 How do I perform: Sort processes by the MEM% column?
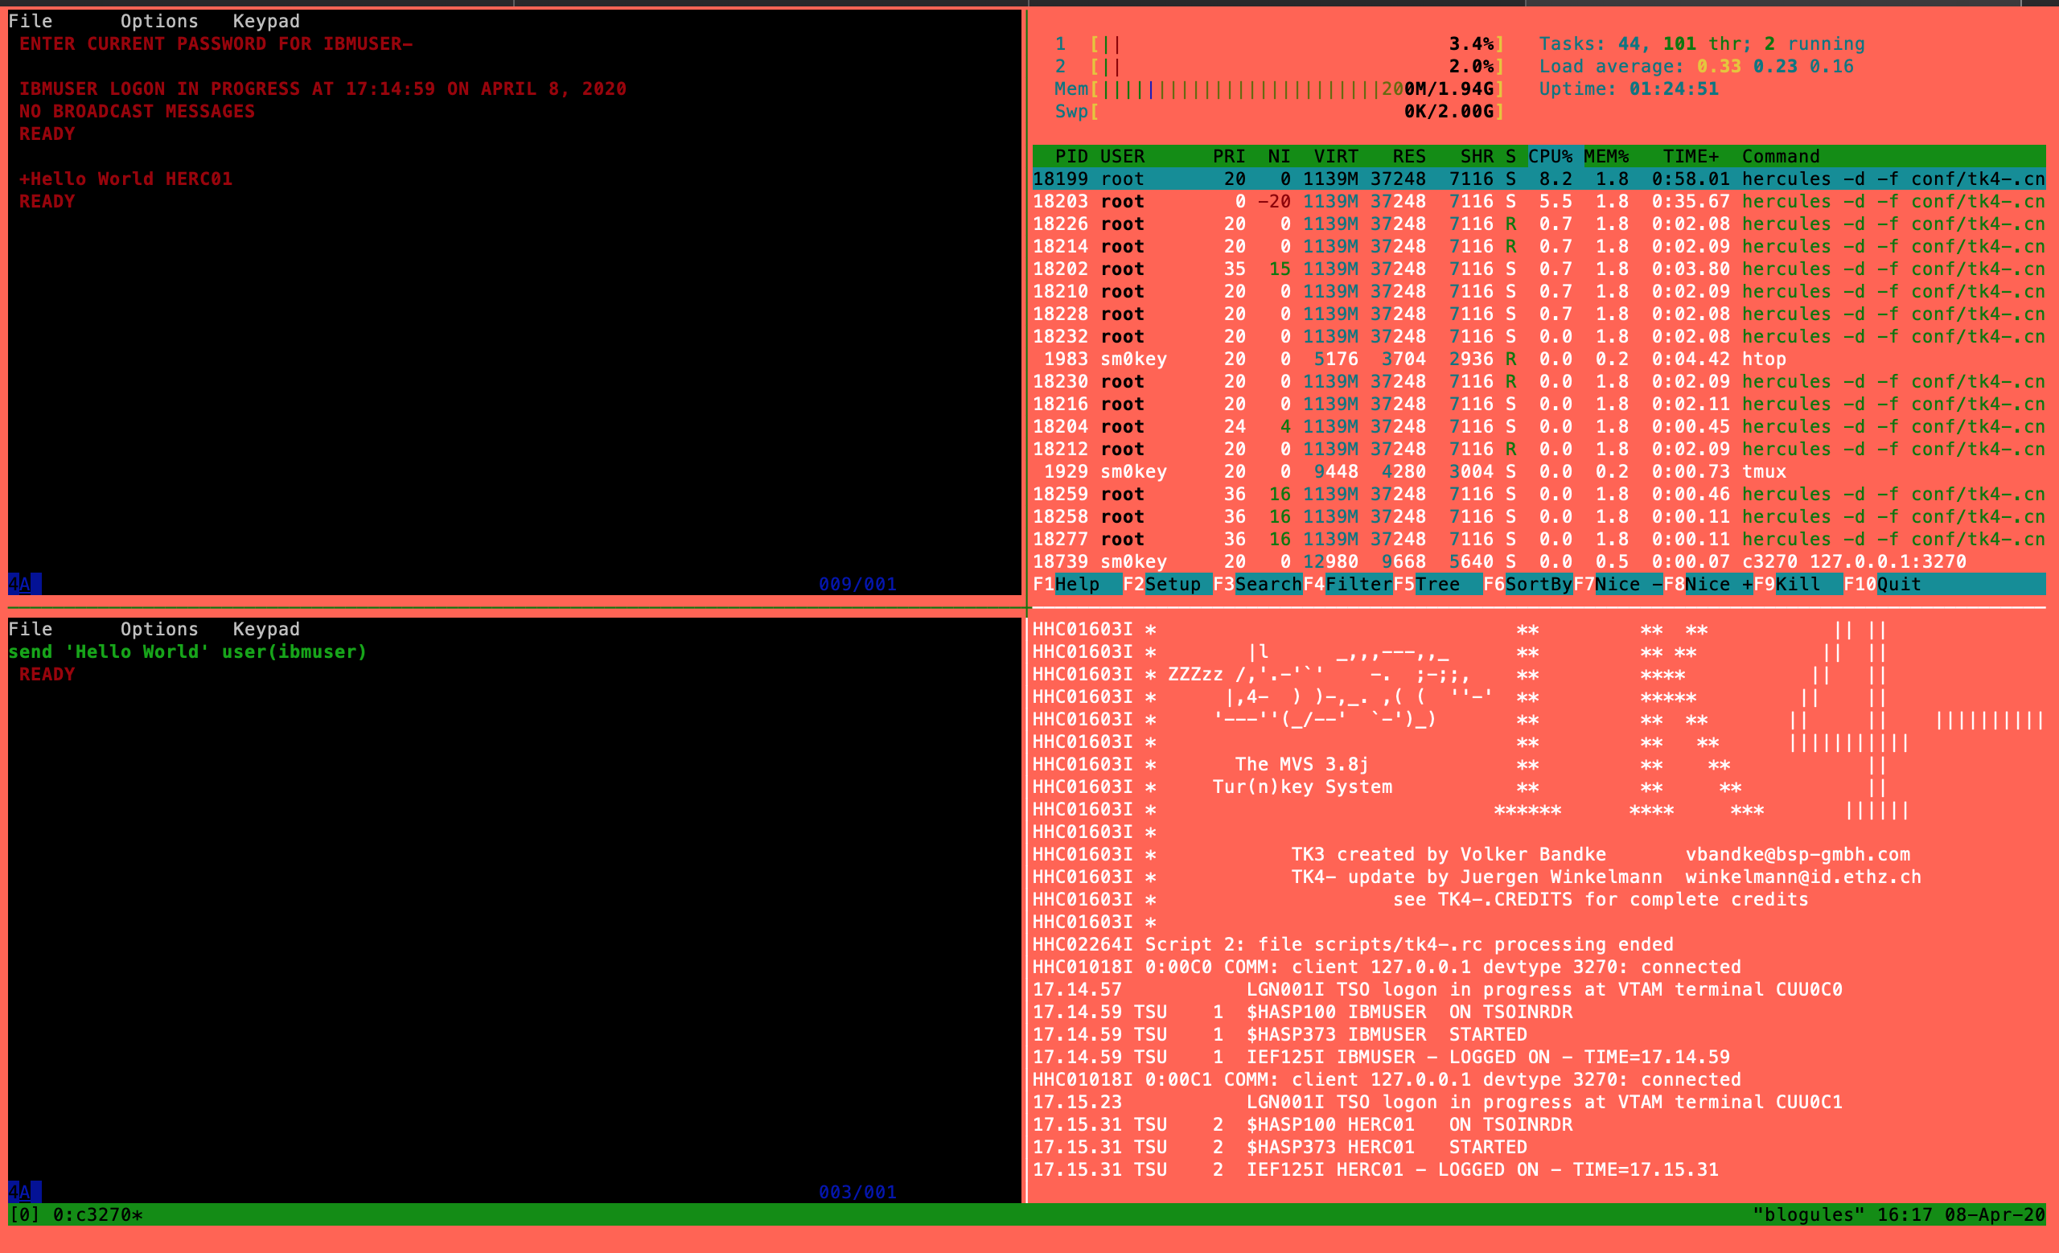[x=1606, y=156]
